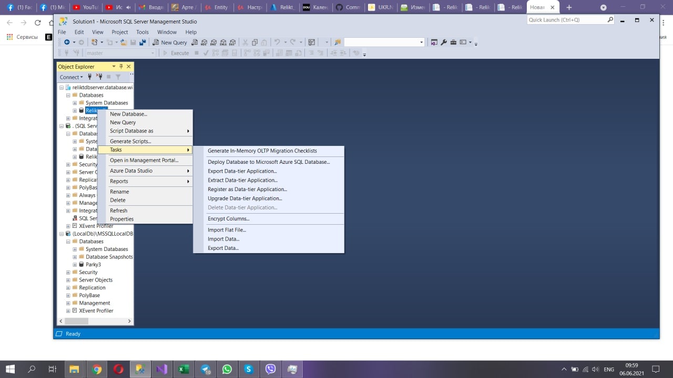
Task: Click the MDX query toolbar icon
Action: pos(204,43)
